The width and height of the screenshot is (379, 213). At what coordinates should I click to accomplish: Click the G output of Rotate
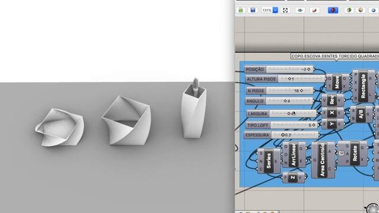[362, 147]
